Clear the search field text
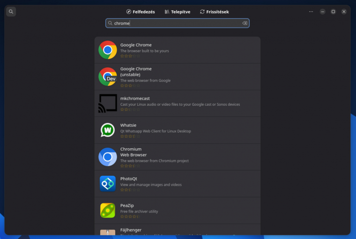 click(x=245, y=23)
